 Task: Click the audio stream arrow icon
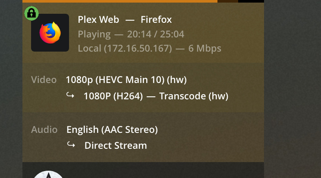[71, 145]
